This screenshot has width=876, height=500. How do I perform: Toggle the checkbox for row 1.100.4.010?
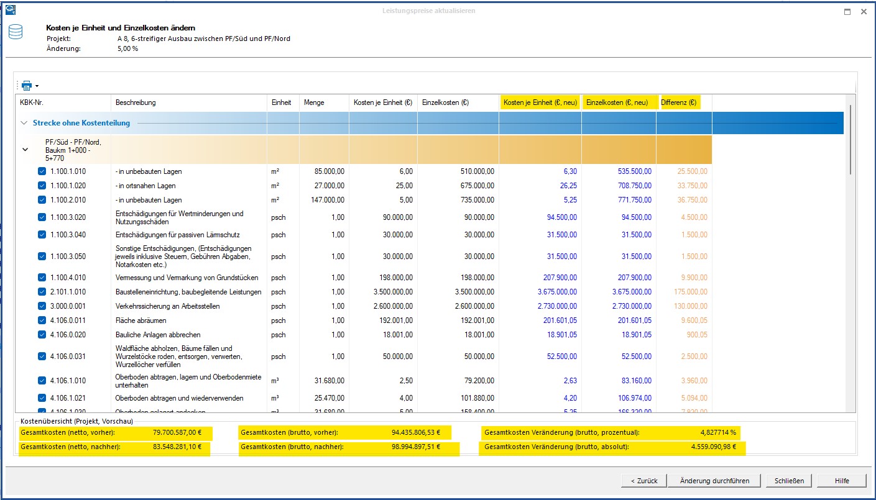click(42, 278)
